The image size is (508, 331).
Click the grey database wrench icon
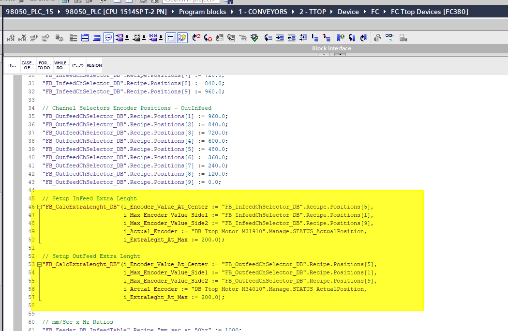click(x=60, y=38)
